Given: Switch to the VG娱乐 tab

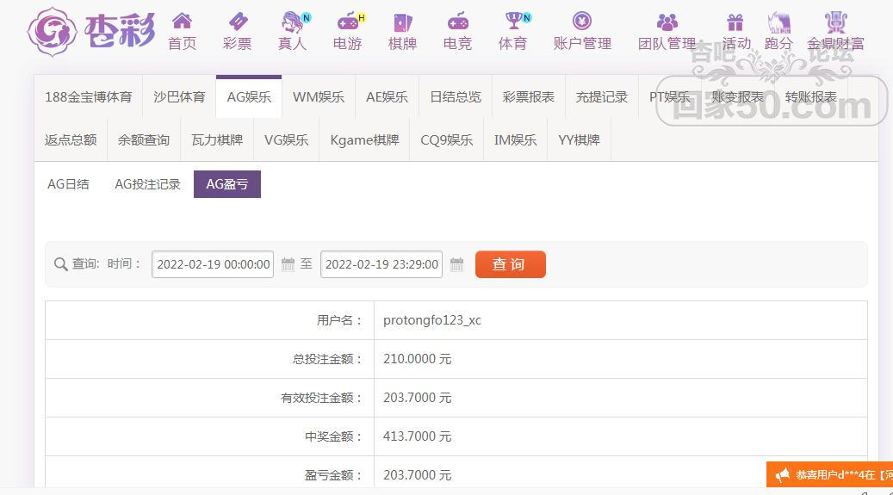Looking at the screenshot, I should tap(286, 139).
